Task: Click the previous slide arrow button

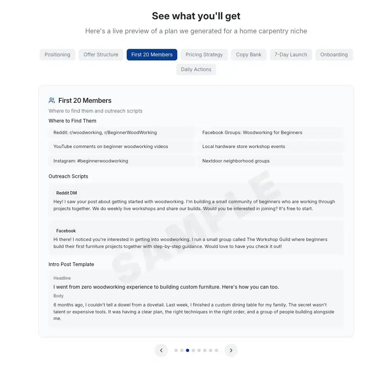Action: coord(161,350)
